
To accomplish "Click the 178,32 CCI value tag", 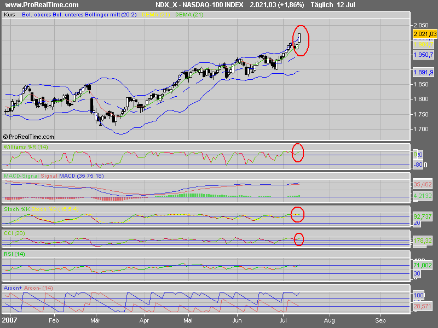I will 423,241.
